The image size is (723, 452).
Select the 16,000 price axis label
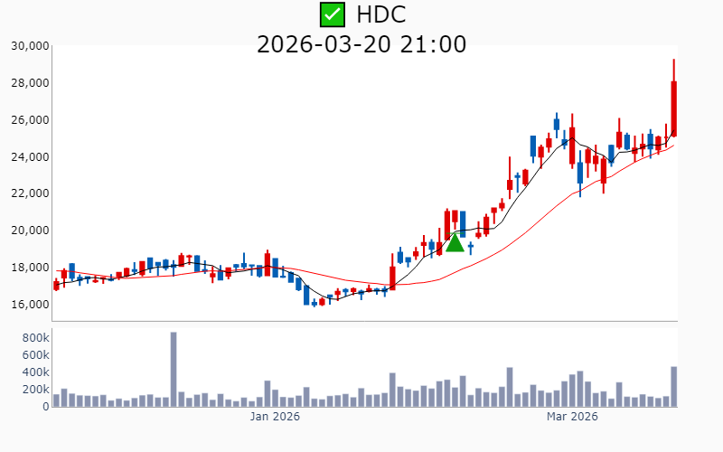point(29,305)
